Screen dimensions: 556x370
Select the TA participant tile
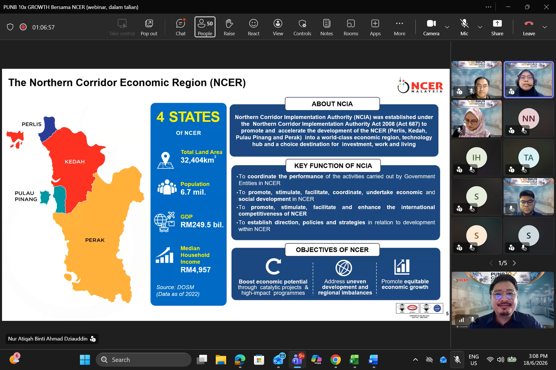tap(528, 158)
